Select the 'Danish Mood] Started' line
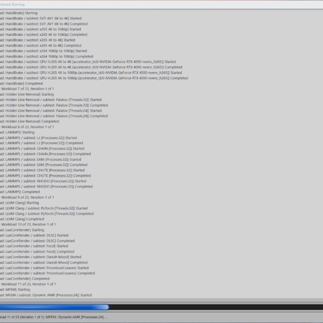Viewport: 323px width, 323px height. point(41,257)
